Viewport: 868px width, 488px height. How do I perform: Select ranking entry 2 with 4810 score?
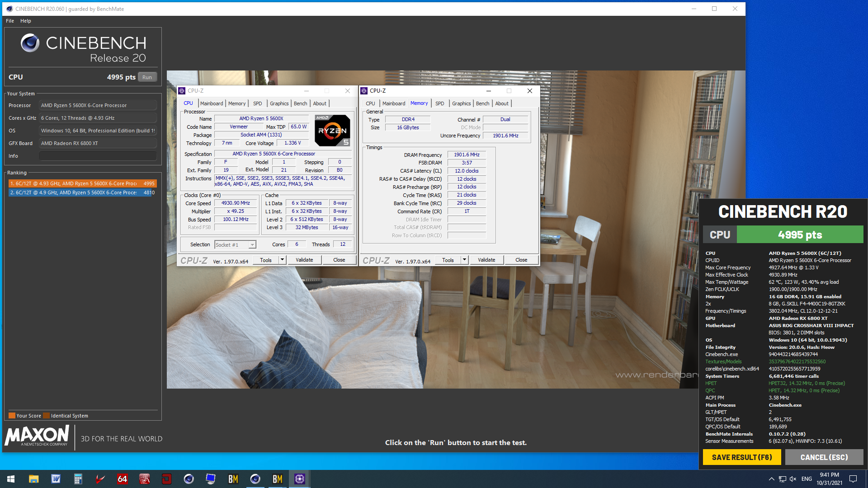(x=83, y=192)
